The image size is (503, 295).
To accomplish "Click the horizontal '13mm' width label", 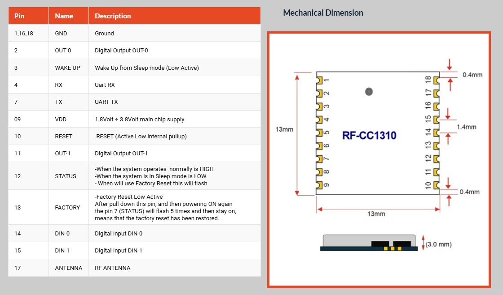I will click(x=376, y=214).
